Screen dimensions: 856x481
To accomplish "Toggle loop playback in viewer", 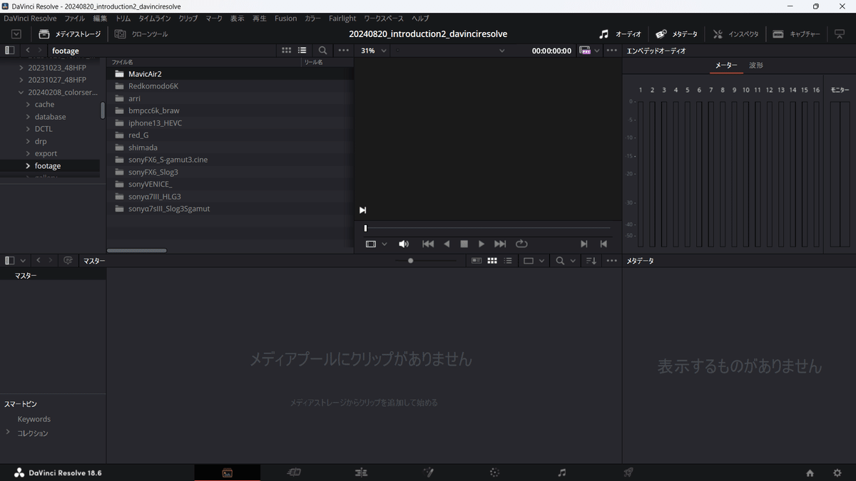I will click(521, 244).
